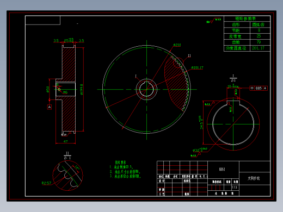
Task: Click the R2.57 radius label
Action: tap(46, 183)
